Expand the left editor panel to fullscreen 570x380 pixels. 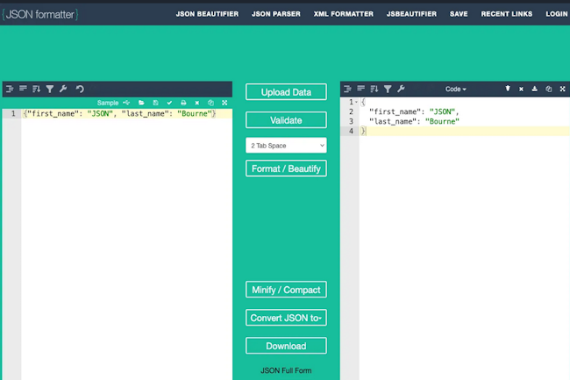(224, 103)
